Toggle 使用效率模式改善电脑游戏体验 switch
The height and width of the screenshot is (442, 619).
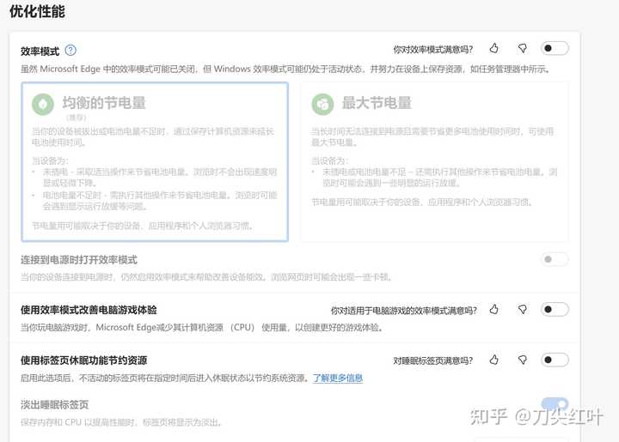[555, 310]
